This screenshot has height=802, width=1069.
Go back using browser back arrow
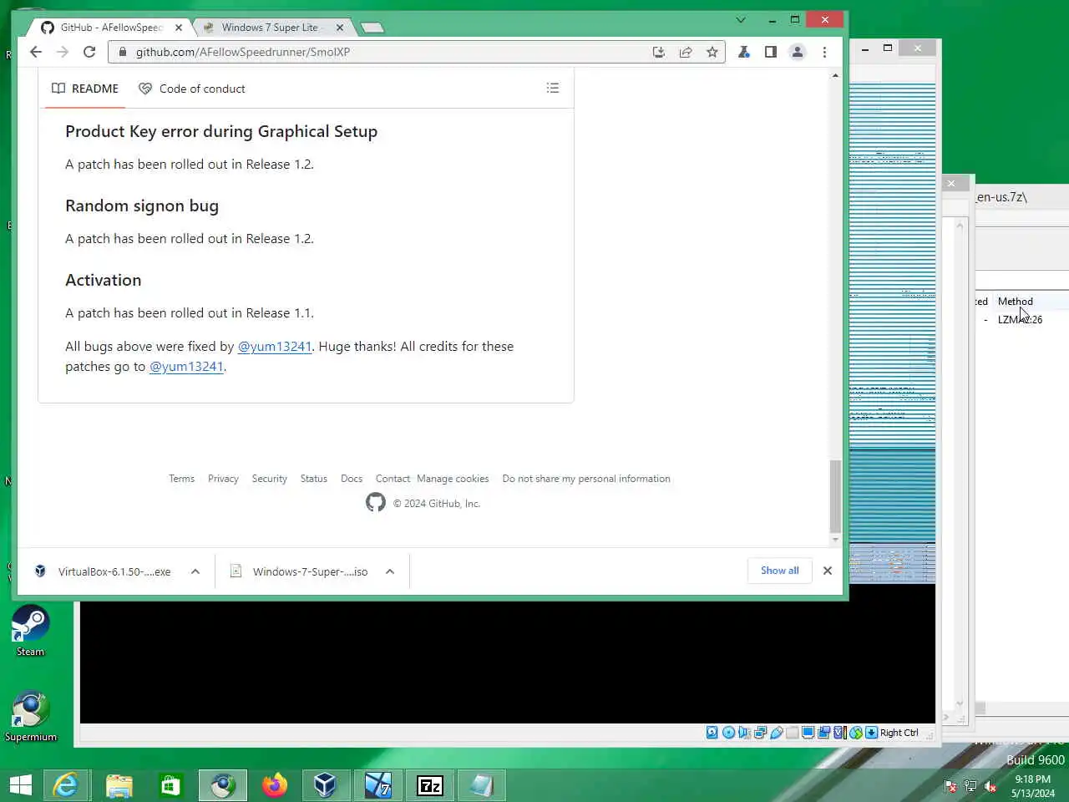coord(35,52)
